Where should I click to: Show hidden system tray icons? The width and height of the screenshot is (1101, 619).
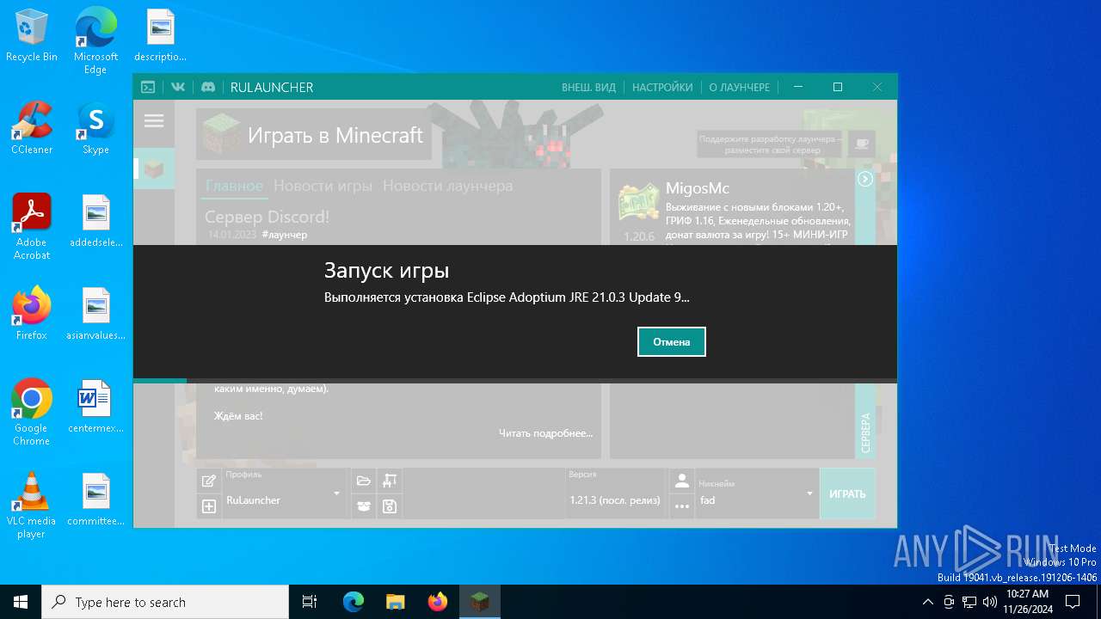coord(927,602)
